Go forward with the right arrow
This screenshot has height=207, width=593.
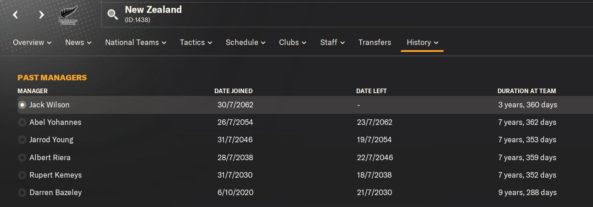(41, 15)
